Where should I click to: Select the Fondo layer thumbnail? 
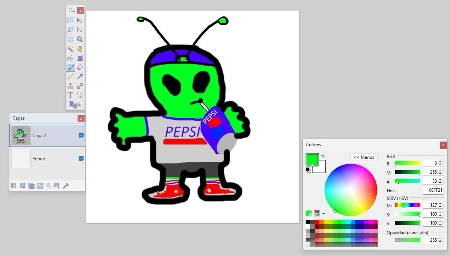pos(21,158)
